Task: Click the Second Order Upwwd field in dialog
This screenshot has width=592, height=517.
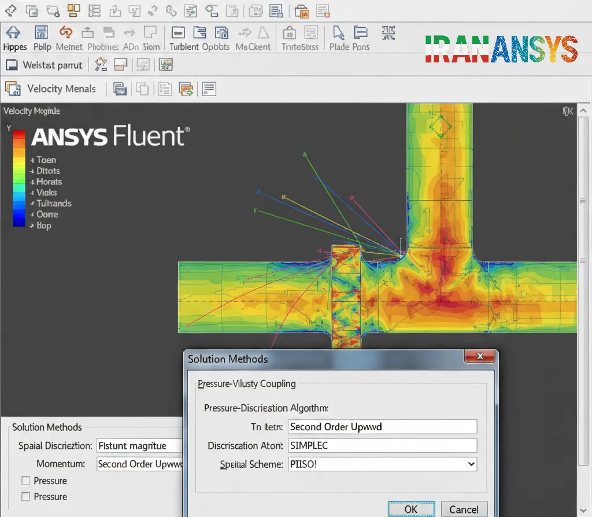Action: [x=383, y=427]
